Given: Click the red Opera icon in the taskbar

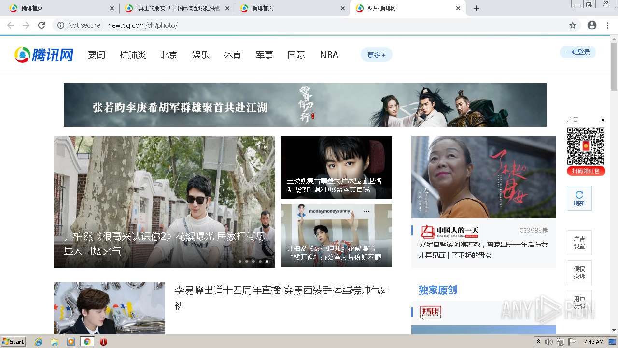Looking at the screenshot, I should click(x=103, y=342).
